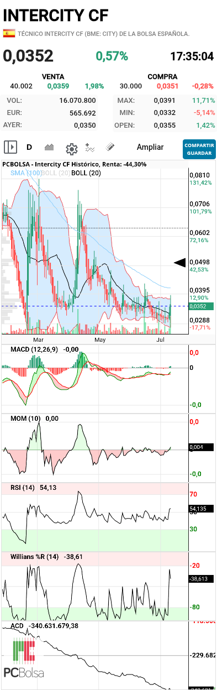
Task: Change chart type with area chart icon
Action: 49,147
